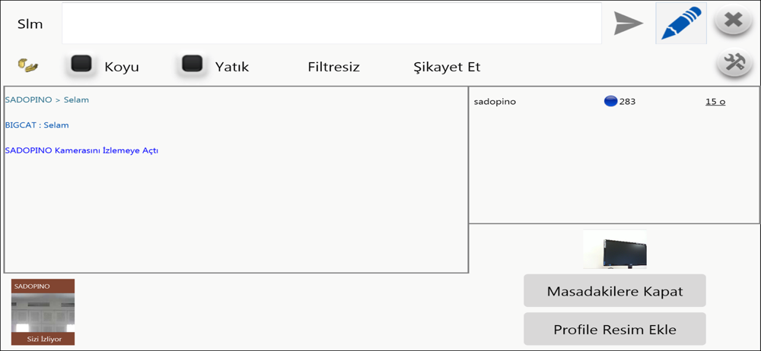
Task: Open the hammer and wrench settings tools
Action: (x=734, y=63)
